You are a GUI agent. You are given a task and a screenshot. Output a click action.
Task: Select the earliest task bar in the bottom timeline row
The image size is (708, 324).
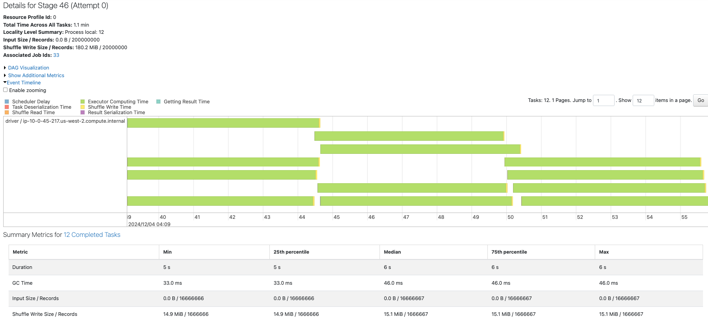[x=221, y=201]
